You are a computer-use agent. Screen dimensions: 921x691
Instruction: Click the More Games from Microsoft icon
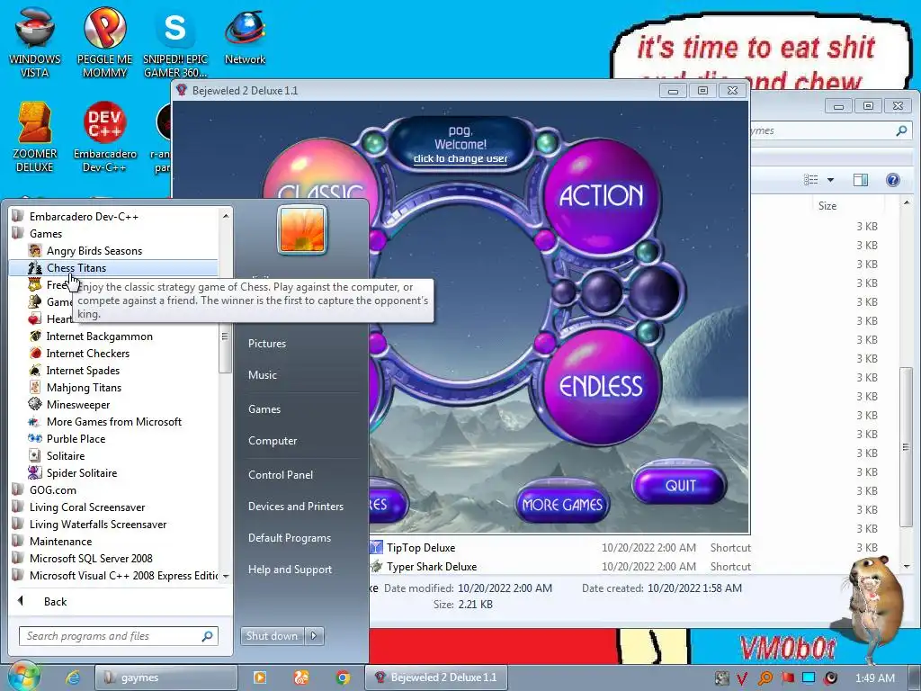click(35, 422)
